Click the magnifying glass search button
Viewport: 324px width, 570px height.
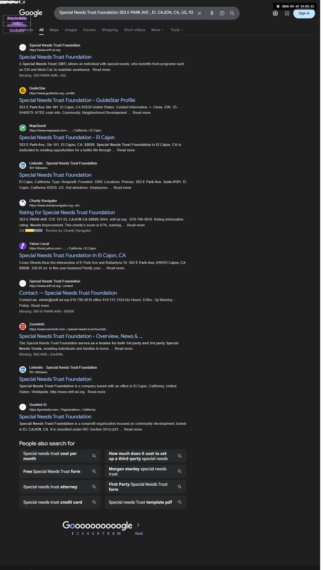pyautogui.click(x=232, y=13)
